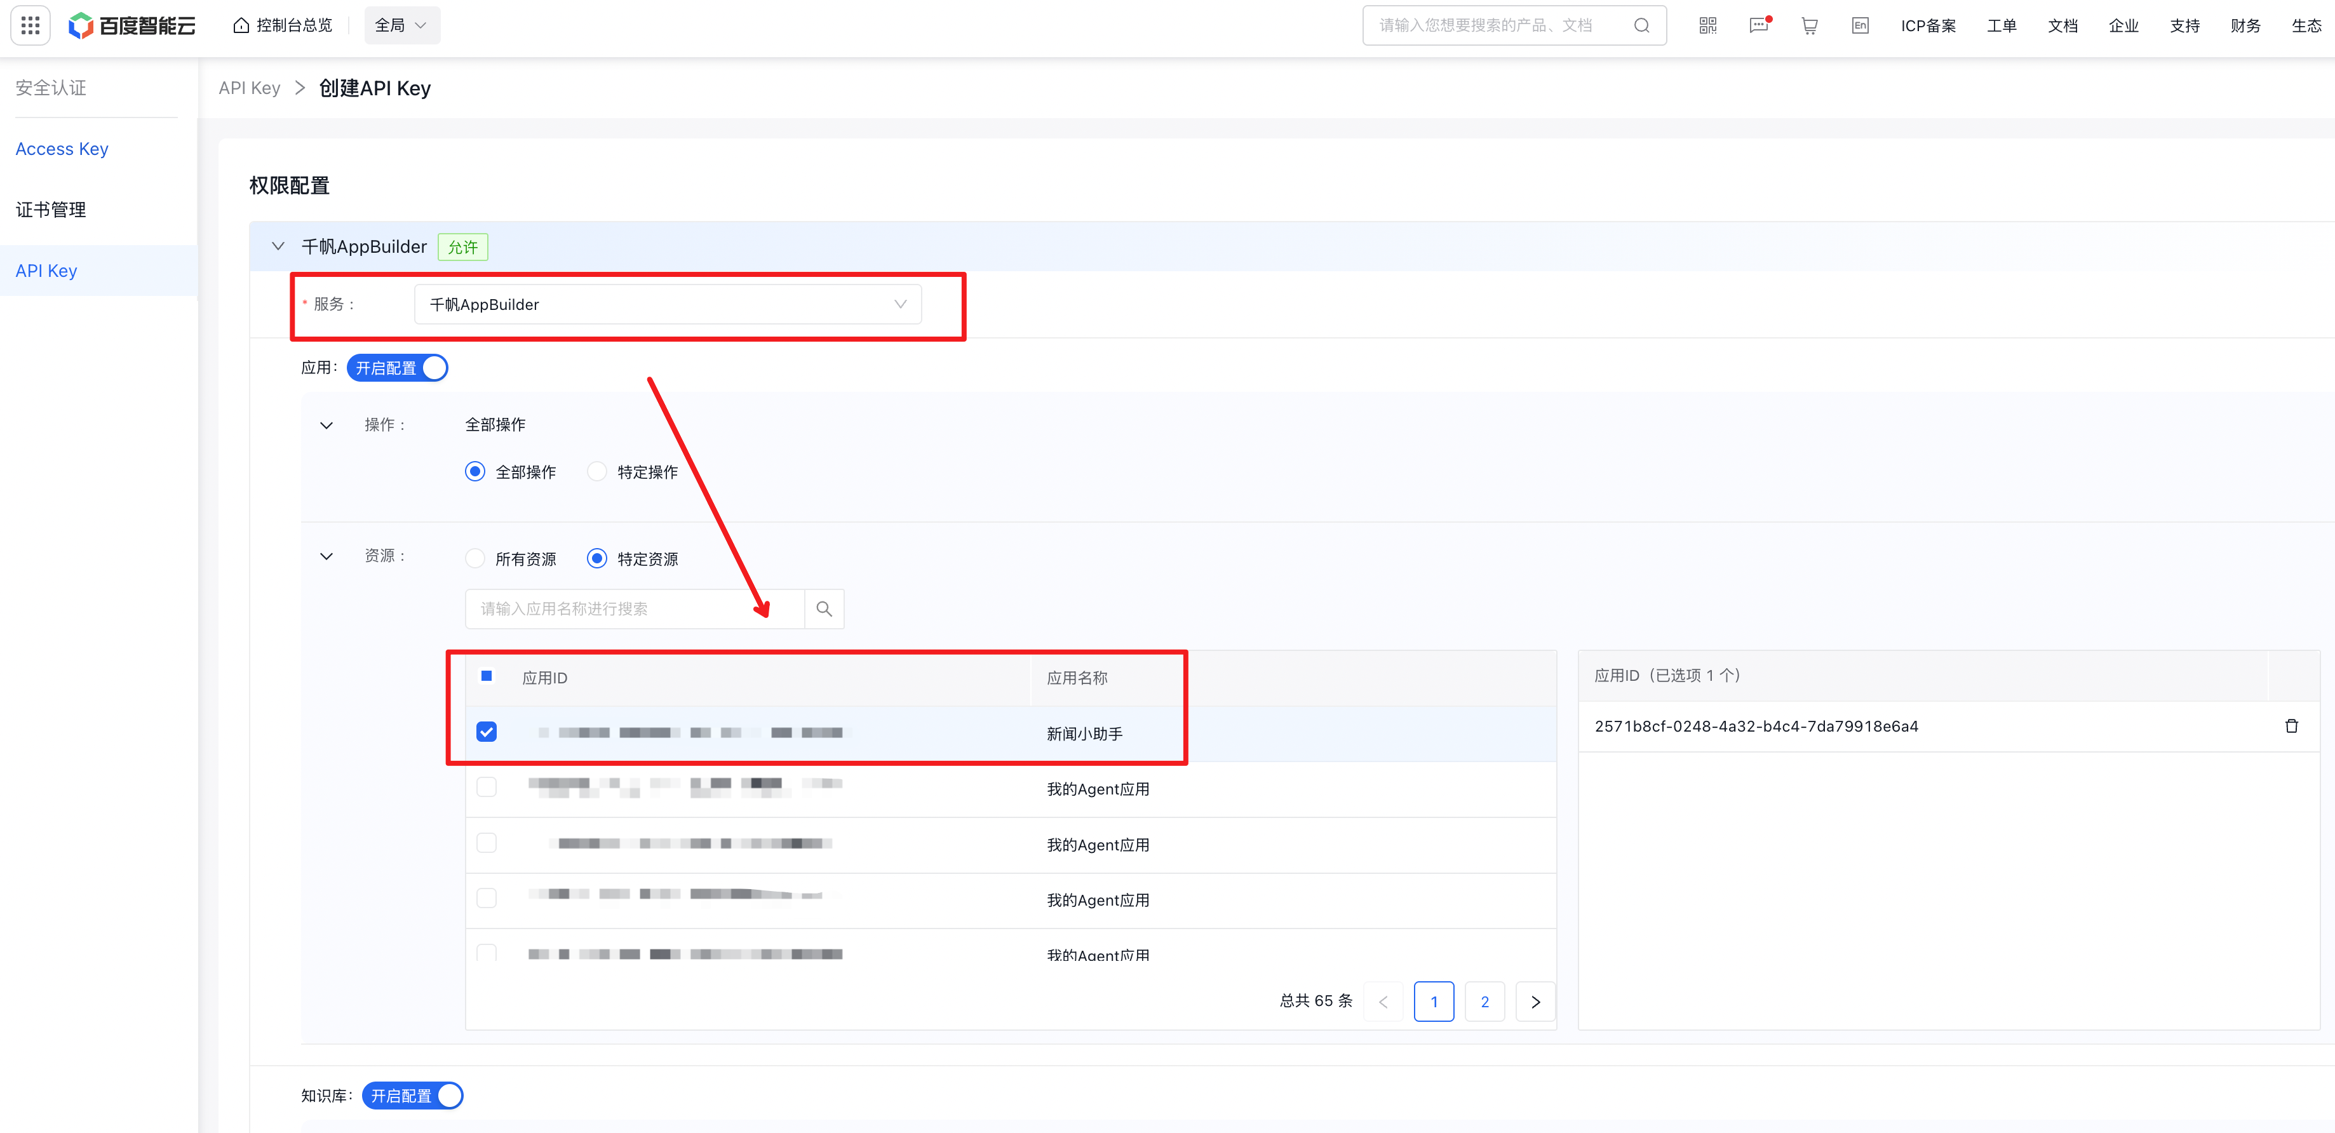
Task: Uncheck the 新闻小助手 row checkbox
Action: [x=487, y=732]
